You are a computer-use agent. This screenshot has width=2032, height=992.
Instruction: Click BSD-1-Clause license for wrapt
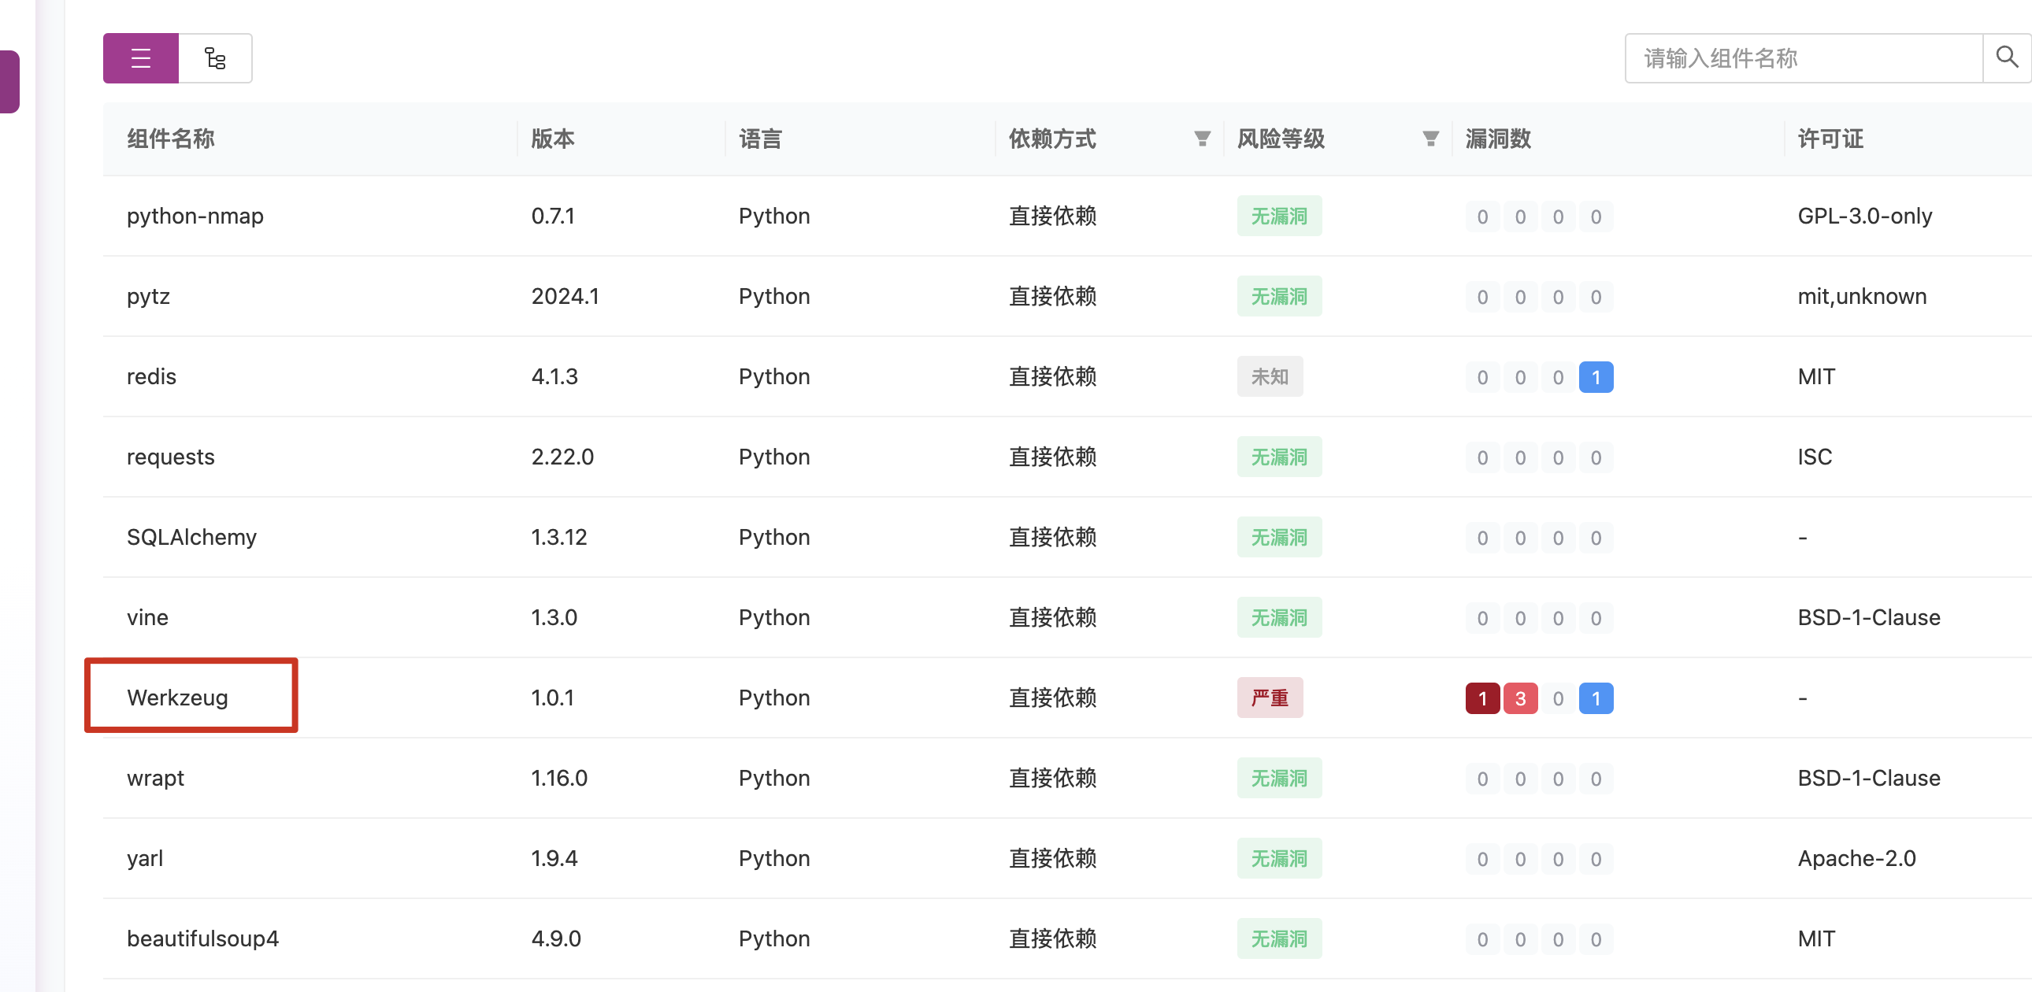pyautogui.click(x=1869, y=779)
